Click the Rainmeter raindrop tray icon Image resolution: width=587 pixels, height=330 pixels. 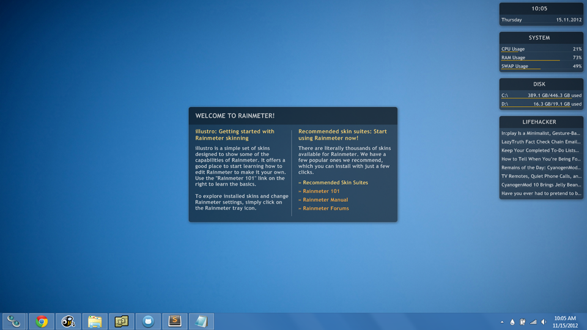[x=512, y=322]
